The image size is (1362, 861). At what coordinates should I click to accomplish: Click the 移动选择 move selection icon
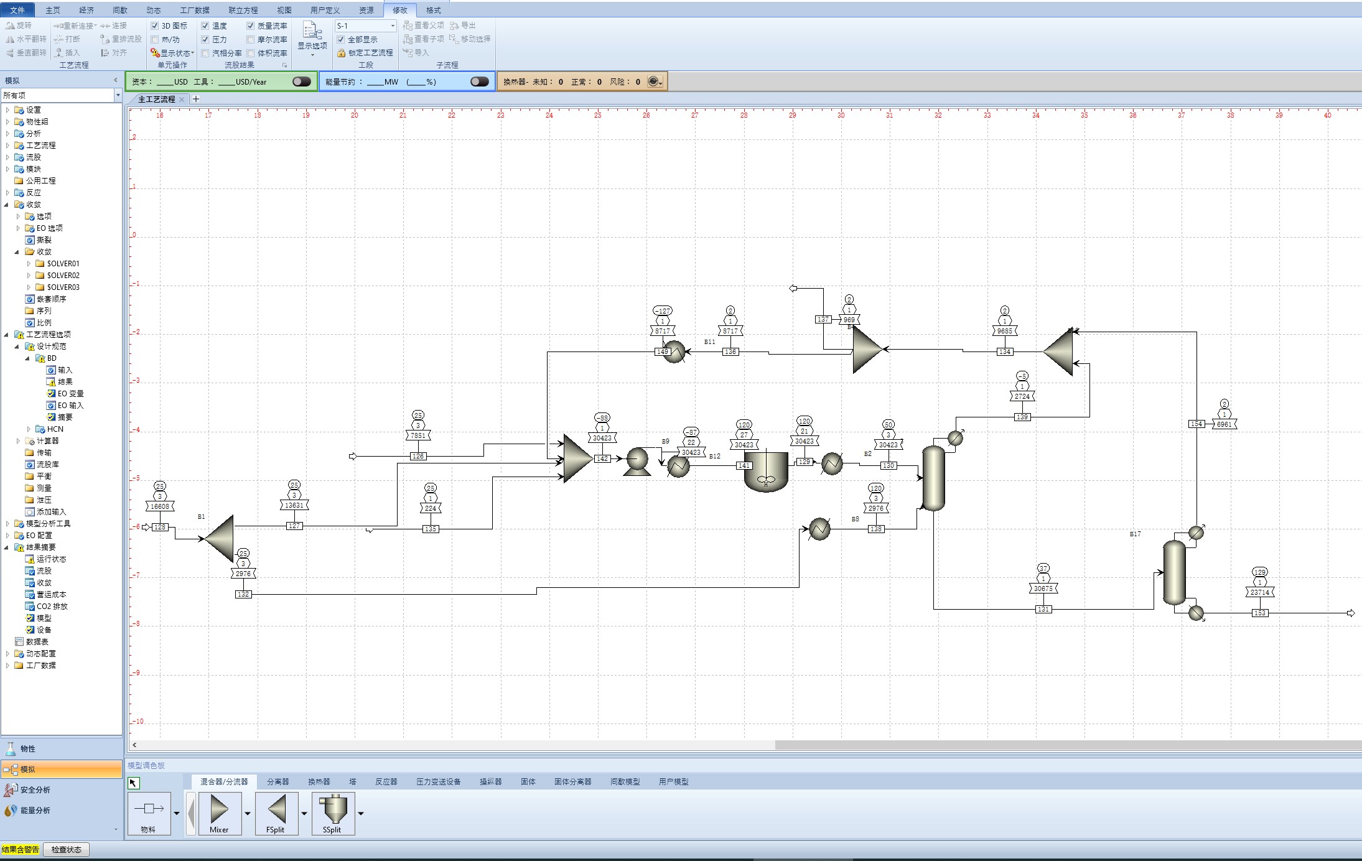[454, 39]
